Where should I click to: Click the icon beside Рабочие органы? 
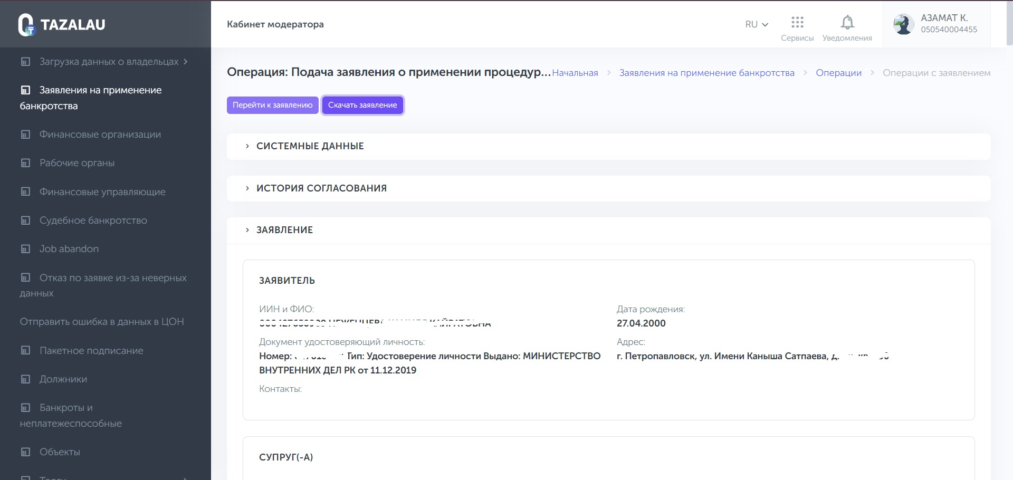tap(25, 163)
